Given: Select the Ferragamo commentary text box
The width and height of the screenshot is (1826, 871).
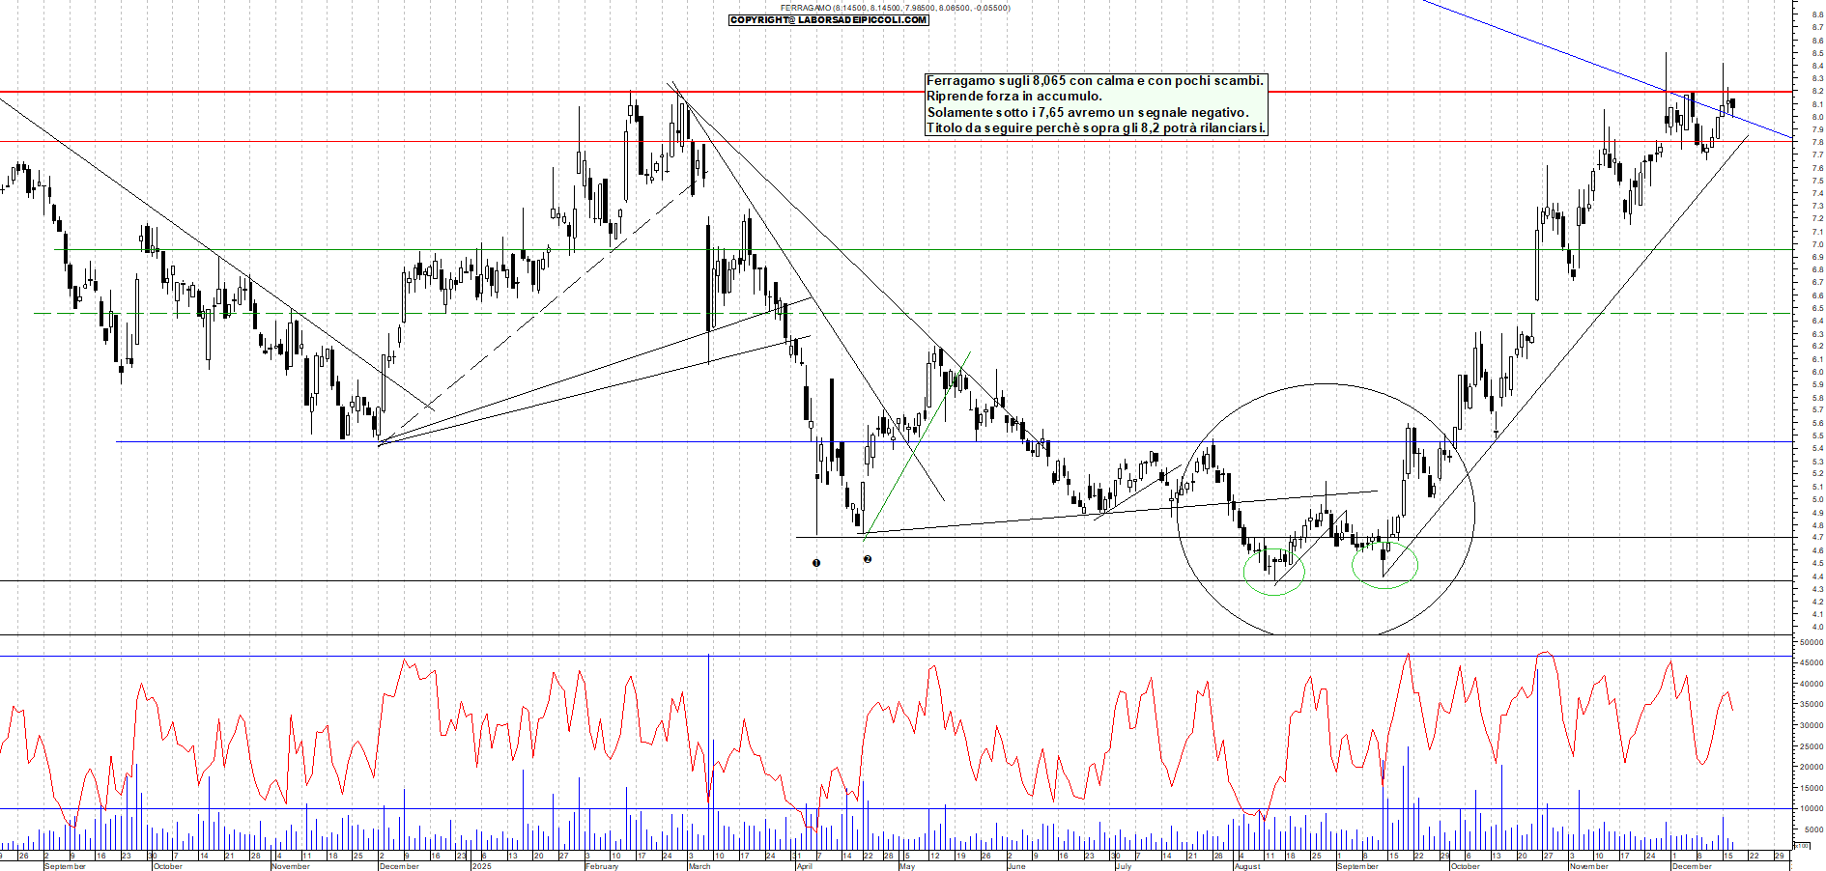Looking at the screenshot, I should [1095, 104].
